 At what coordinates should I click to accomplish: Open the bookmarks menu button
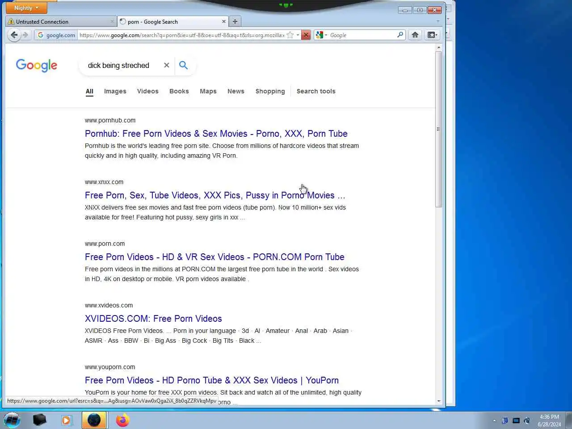tap(433, 35)
